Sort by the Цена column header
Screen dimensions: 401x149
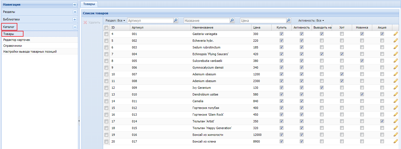(x=257, y=27)
